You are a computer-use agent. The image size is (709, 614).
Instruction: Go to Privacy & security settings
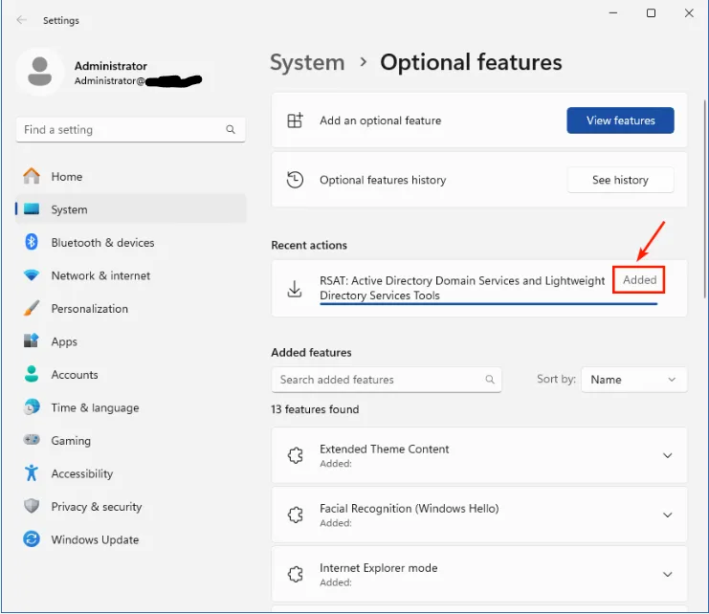point(96,507)
